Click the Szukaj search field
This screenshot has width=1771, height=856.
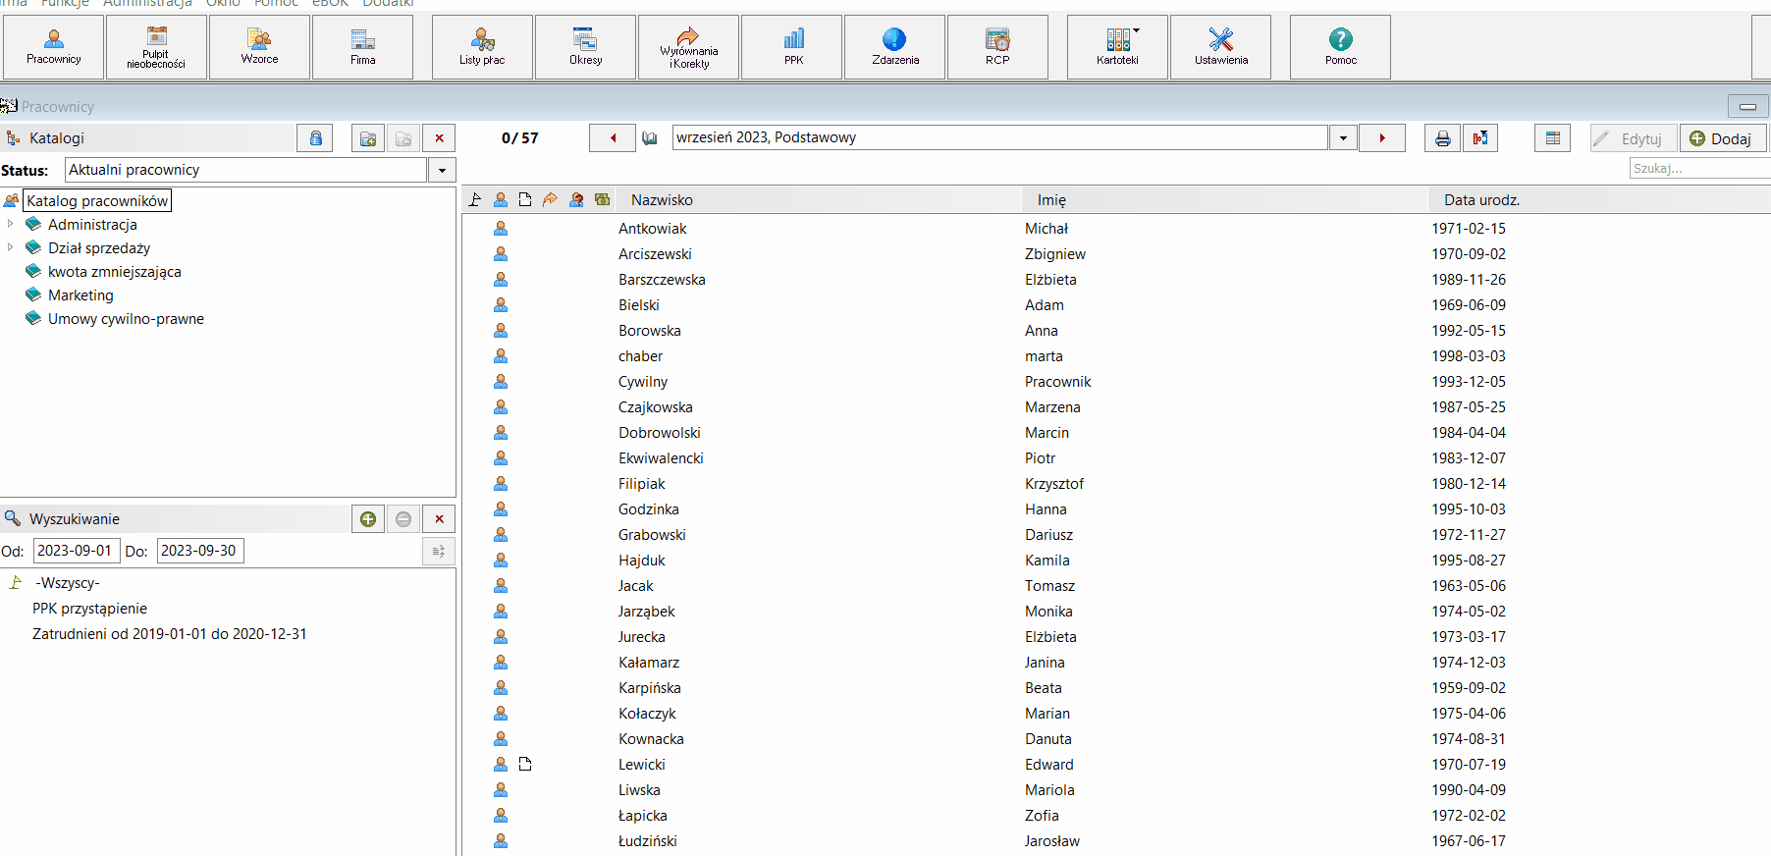pyautogui.click(x=1699, y=169)
